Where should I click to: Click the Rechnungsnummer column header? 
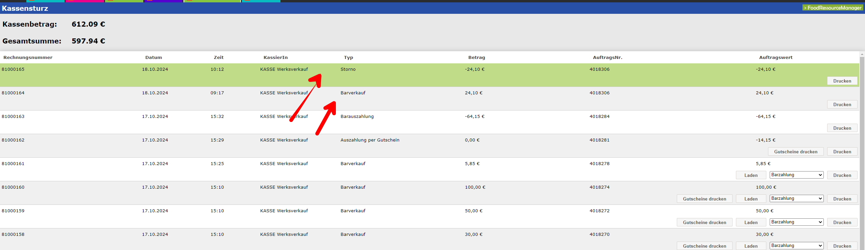click(28, 57)
